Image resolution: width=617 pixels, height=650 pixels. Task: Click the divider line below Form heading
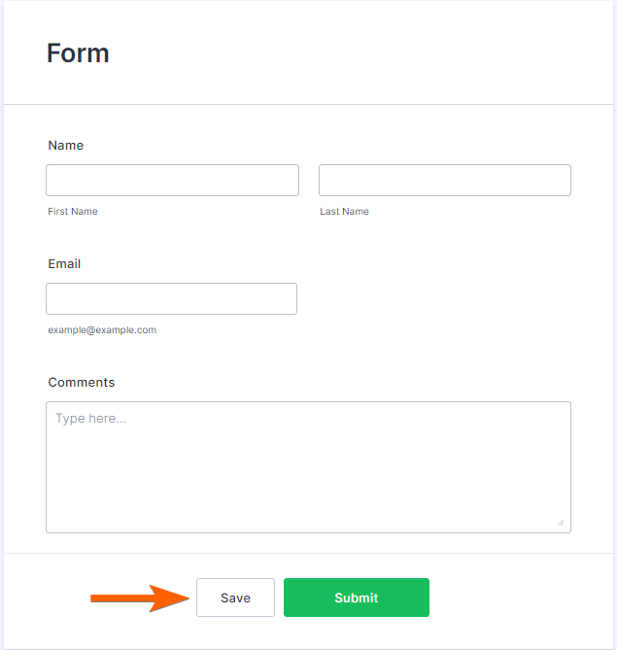(308, 104)
